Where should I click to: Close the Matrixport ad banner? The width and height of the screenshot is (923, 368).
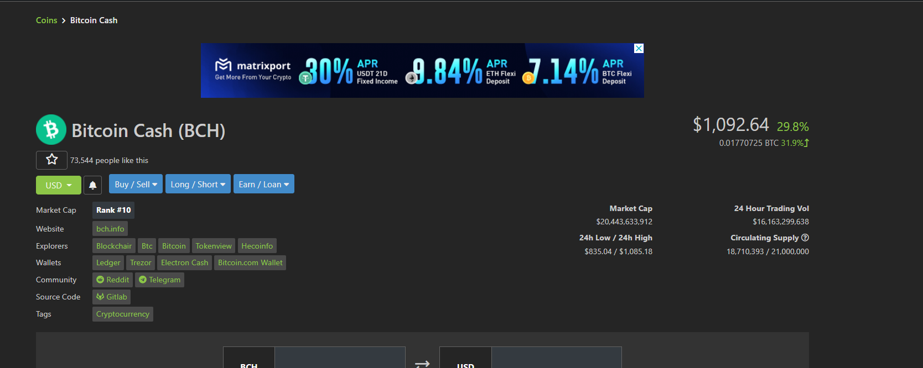[x=639, y=48]
